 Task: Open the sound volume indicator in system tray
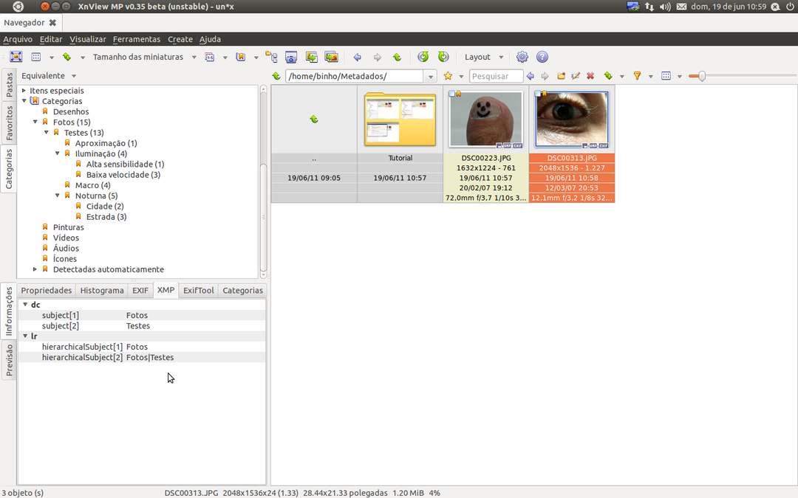[665, 7]
